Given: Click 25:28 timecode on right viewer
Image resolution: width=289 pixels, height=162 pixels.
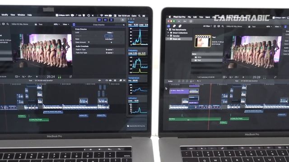Looking at the screenshot, I should (x=256, y=77).
